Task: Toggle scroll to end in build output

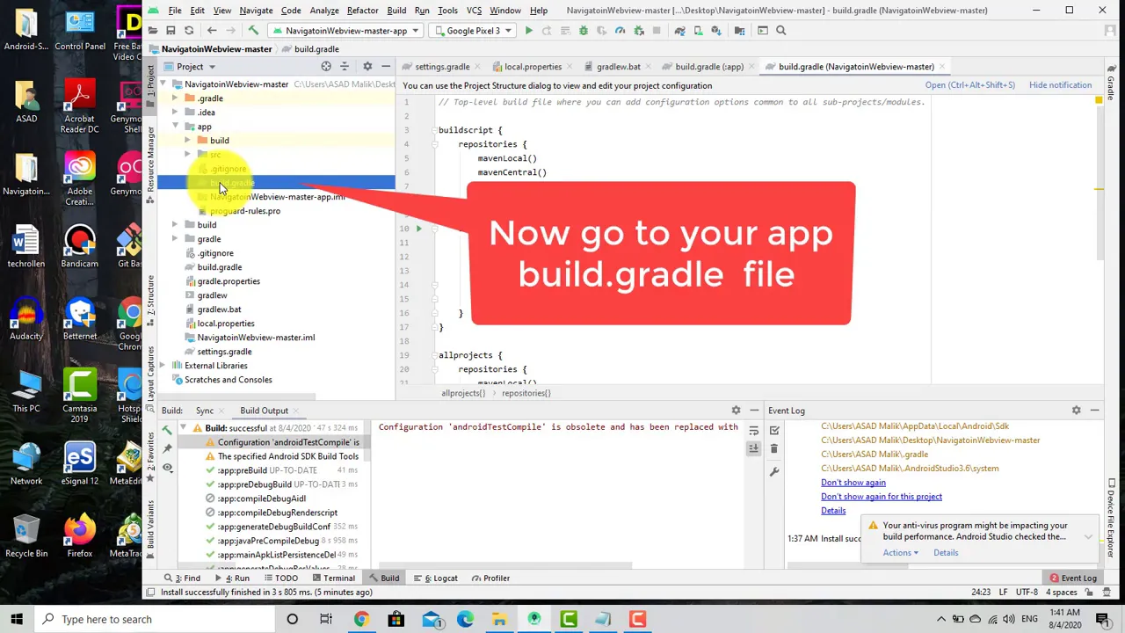Action: pos(753,448)
